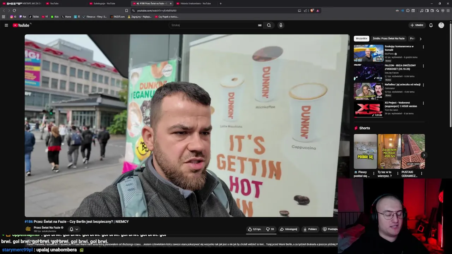Go back in browser history

point(4,11)
